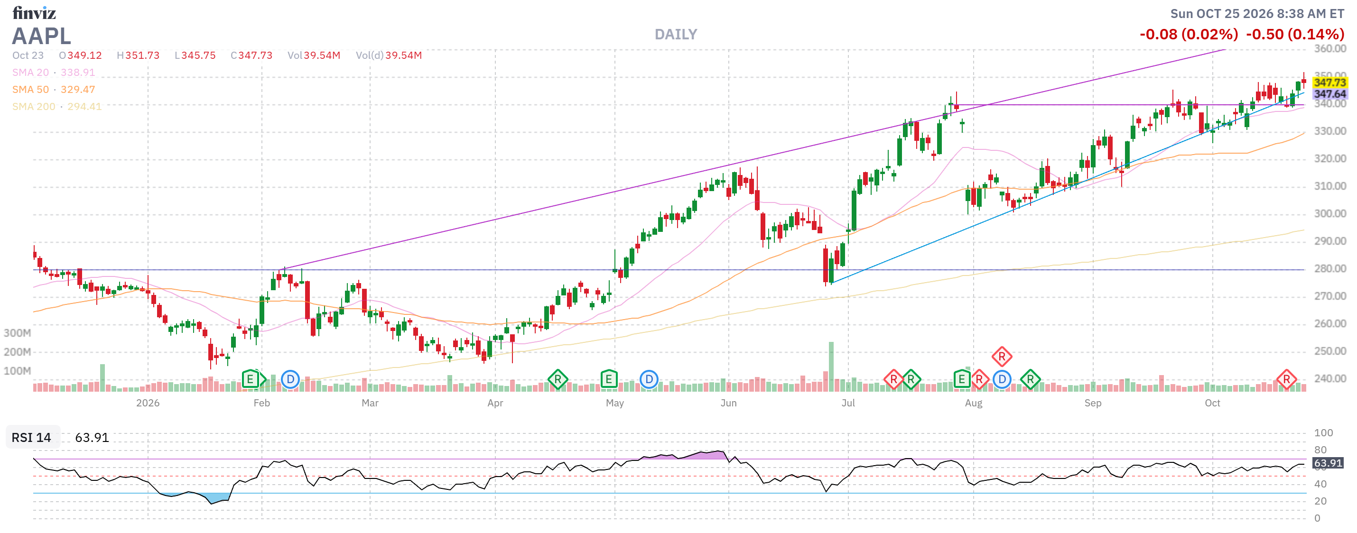Image resolution: width=1357 pixels, height=533 pixels.
Task: Click the Sun OCT 25 2026 timestamp
Action: (1257, 14)
